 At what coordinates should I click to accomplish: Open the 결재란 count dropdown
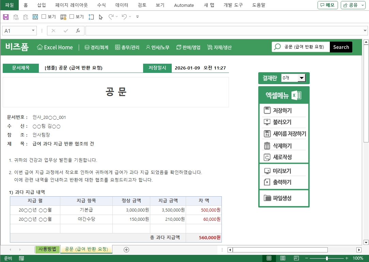302,78
